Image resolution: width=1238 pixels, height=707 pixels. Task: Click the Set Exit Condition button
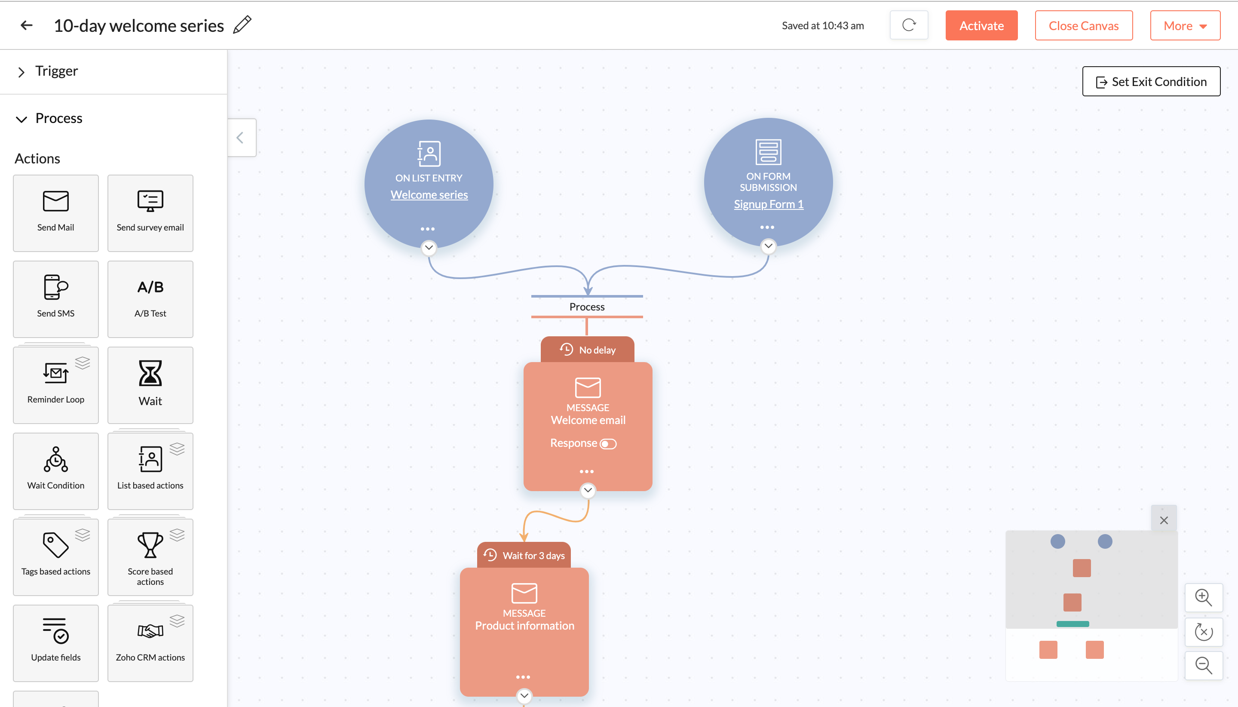[x=1151, y=81]
